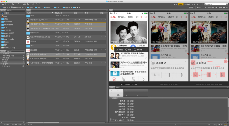Click the get photos from camera icon
229x126 pixels.
click(x=24, y=4)
